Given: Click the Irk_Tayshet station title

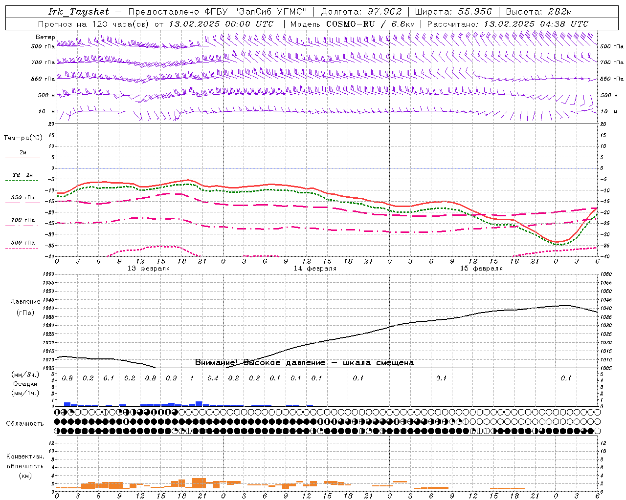Looking at the screenshot, I should (79, 12).
